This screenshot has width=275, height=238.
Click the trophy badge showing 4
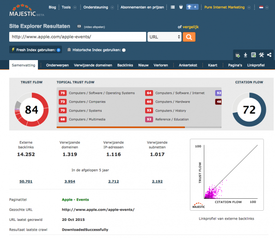coord(192,7)
